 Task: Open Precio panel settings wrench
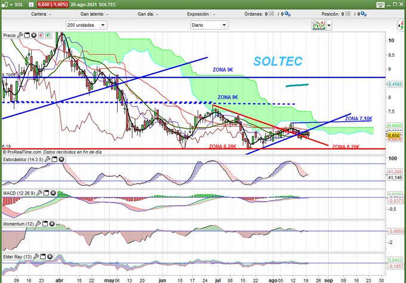tap(20, 35)
